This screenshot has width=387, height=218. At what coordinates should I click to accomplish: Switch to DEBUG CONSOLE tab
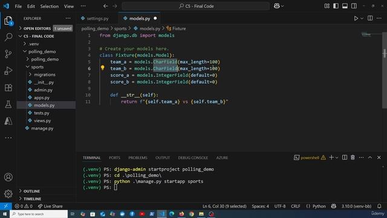coord(193,157)
